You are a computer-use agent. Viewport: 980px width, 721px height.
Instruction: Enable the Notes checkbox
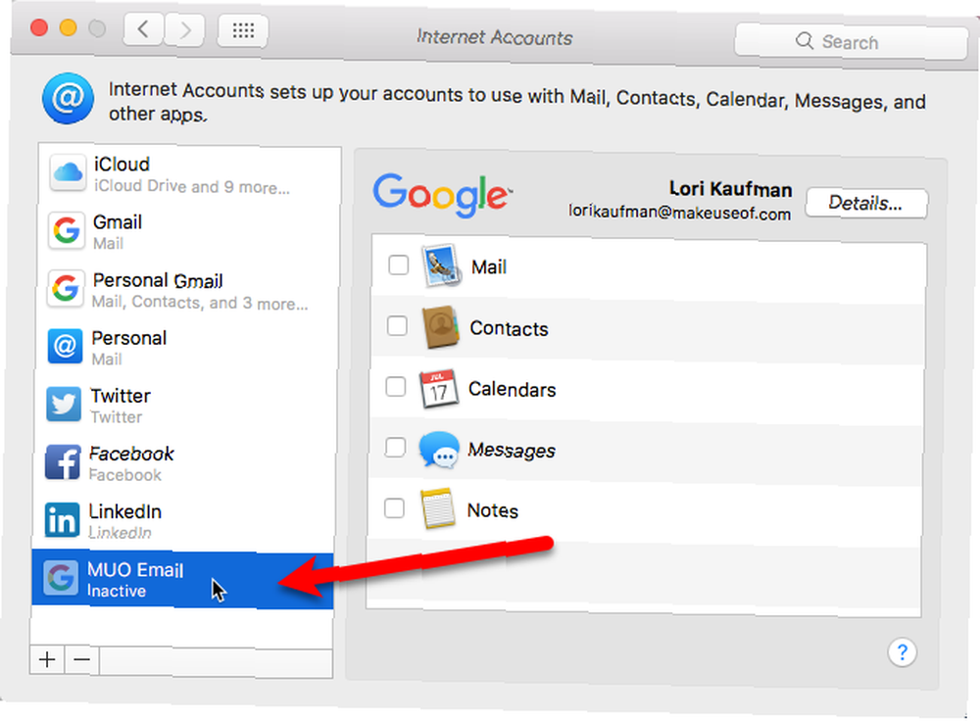pos(394,508)
